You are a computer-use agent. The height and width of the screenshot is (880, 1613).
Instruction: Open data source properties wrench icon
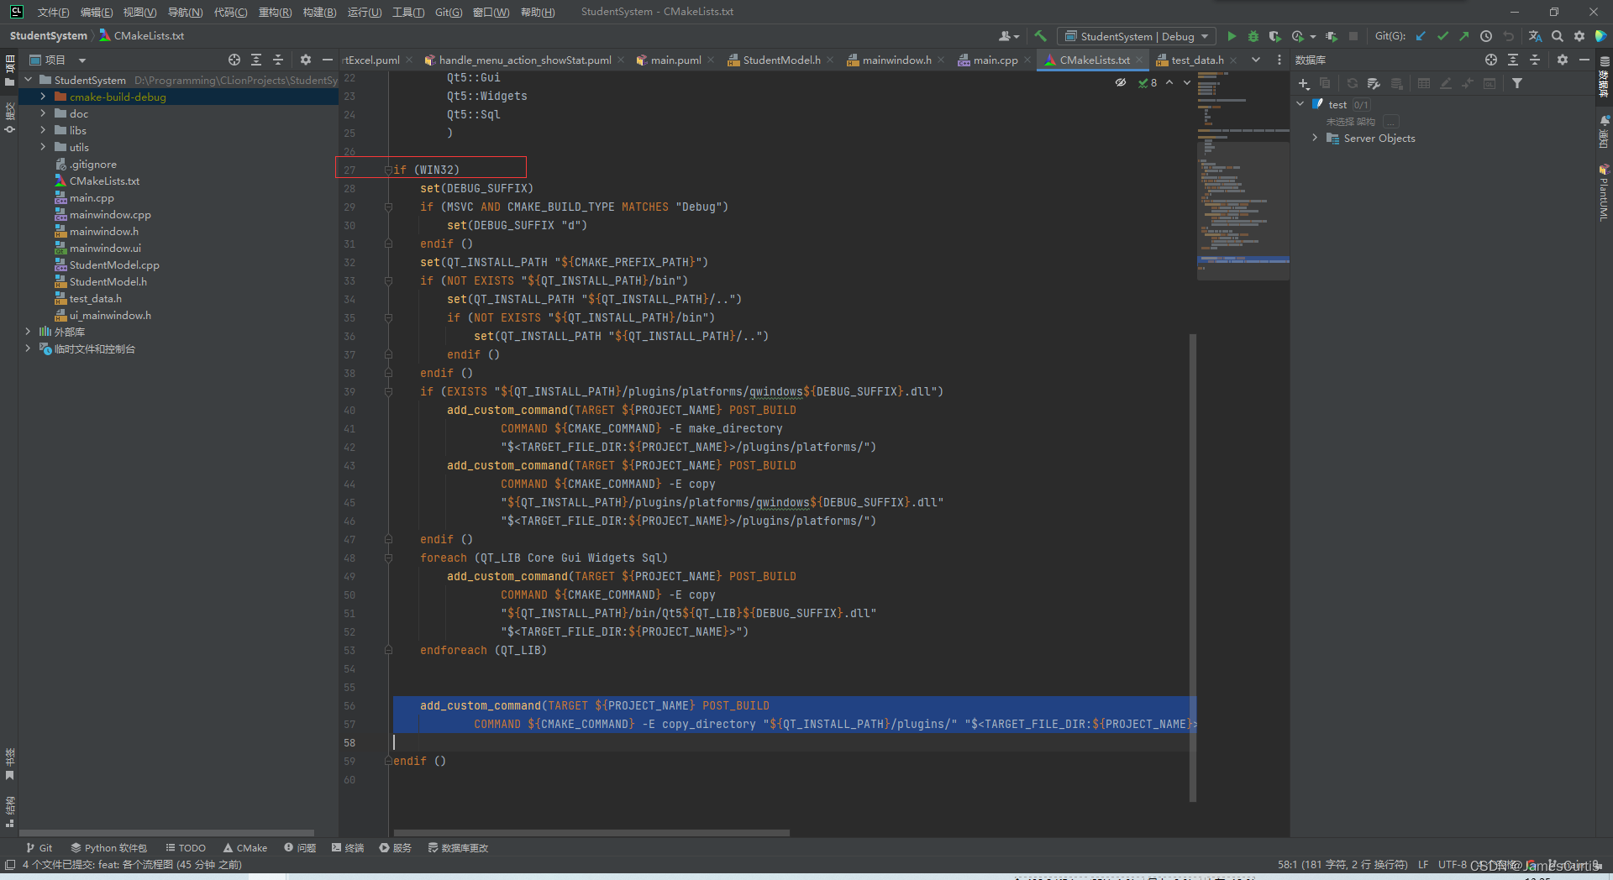(1374, 83)
